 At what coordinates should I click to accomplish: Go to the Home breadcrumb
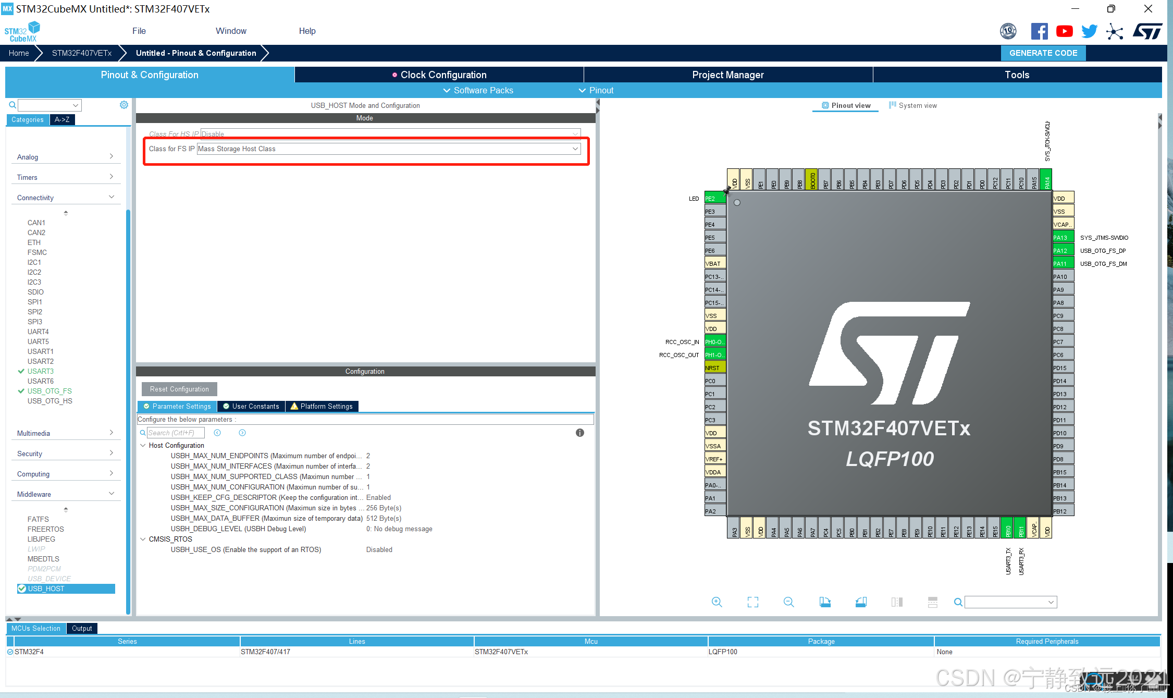tap(19, 53)
